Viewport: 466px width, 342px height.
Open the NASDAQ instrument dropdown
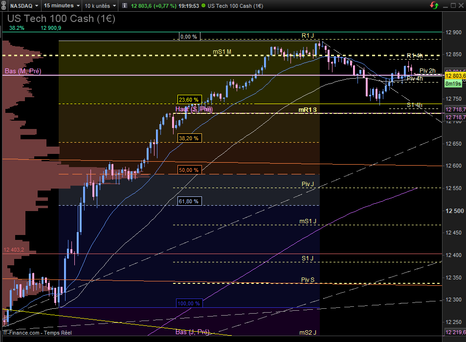(24, 6)
